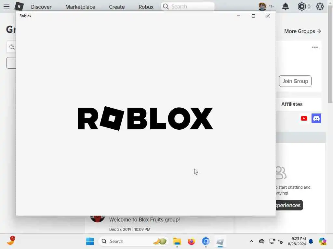Select the Affiliates tab
Screen dimensions: 333x249
pos(292,104)
